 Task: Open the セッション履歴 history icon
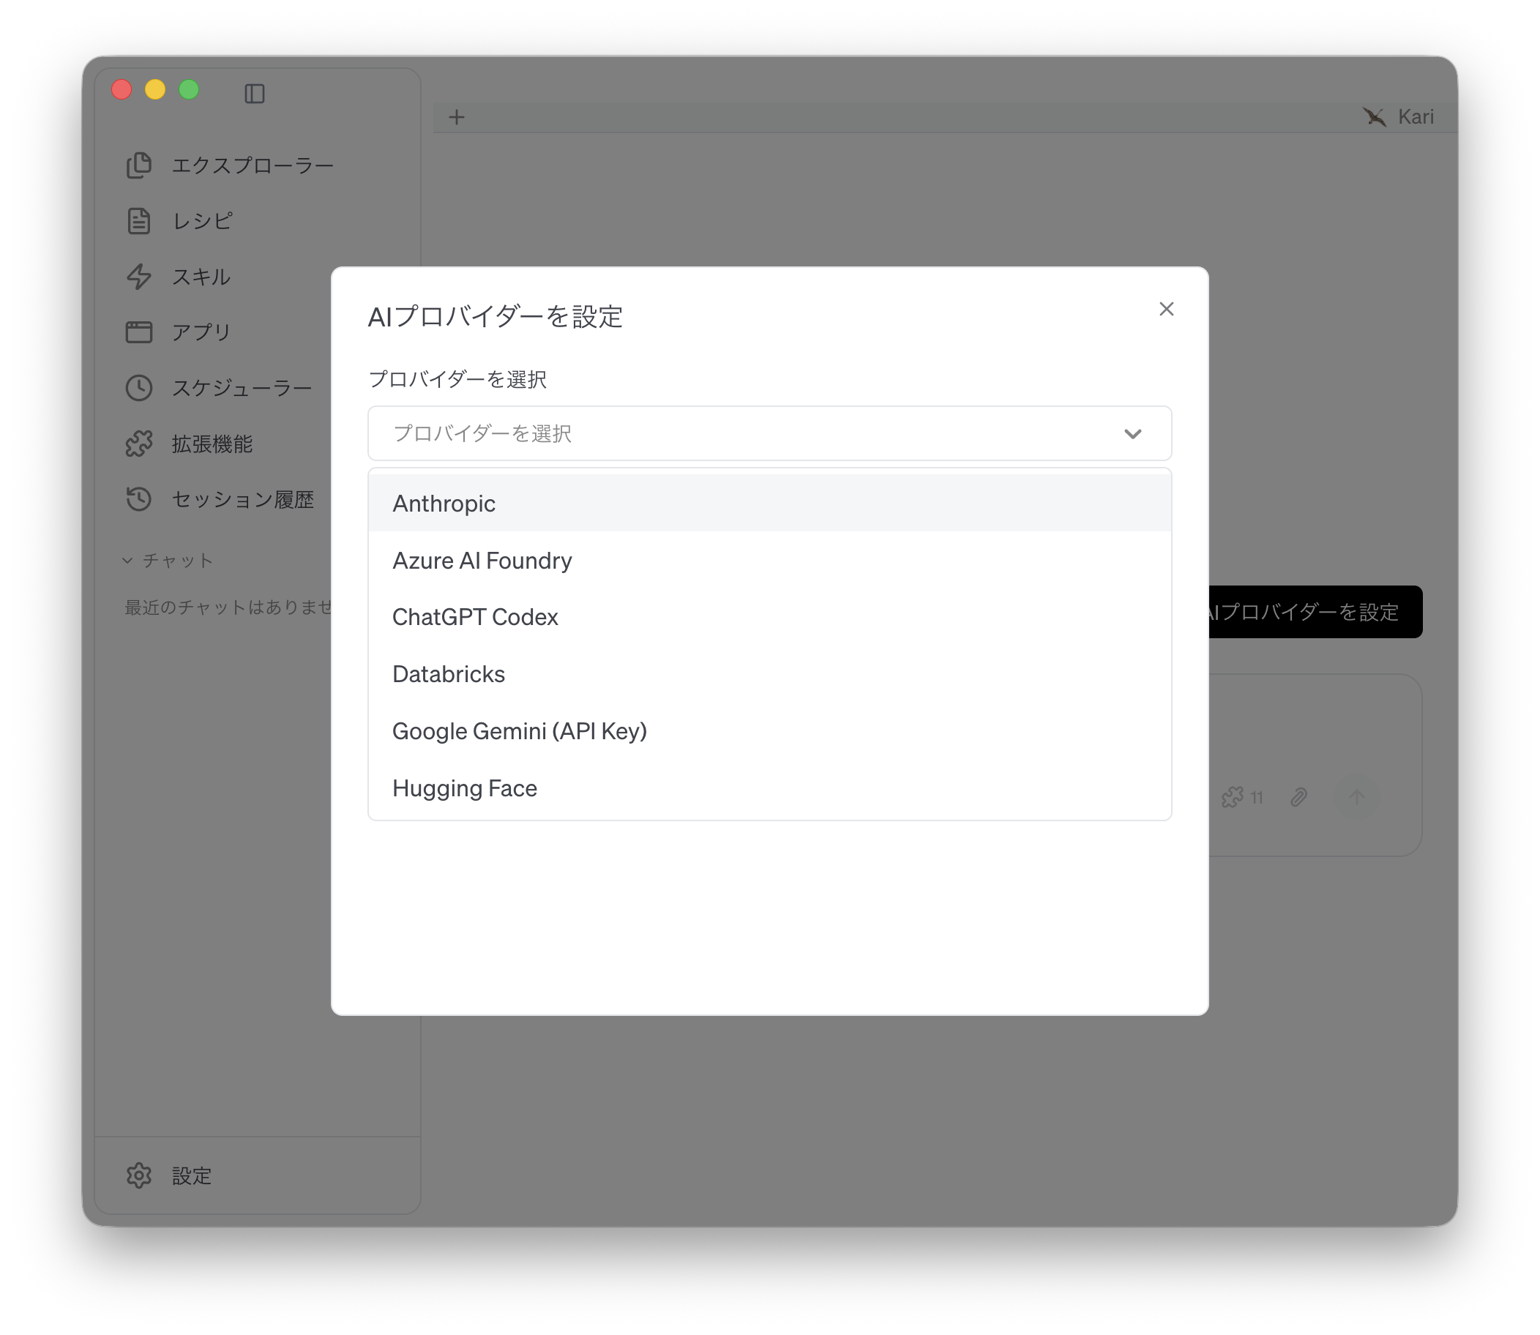pos(139,499)
